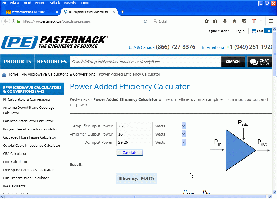Open the downloads arrow icon
This screenshot has width=277, height=199.
(x=225, y=21)
